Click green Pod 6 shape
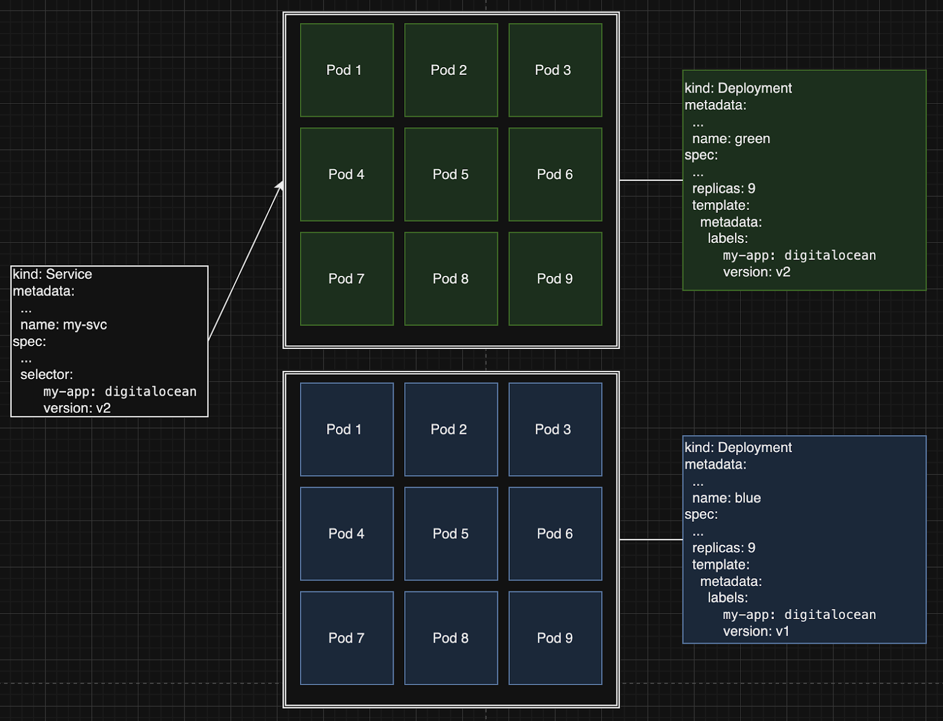 [x=555, y=175]
